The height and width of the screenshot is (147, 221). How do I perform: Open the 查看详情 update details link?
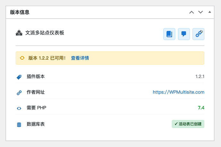click(80, 58)
